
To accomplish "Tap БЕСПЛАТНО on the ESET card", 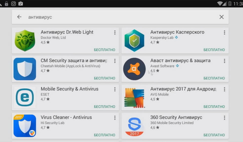I will [x=105, y=107].
